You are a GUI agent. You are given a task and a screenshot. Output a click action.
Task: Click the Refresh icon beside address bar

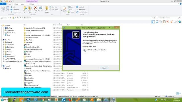[x=155, y=18]
